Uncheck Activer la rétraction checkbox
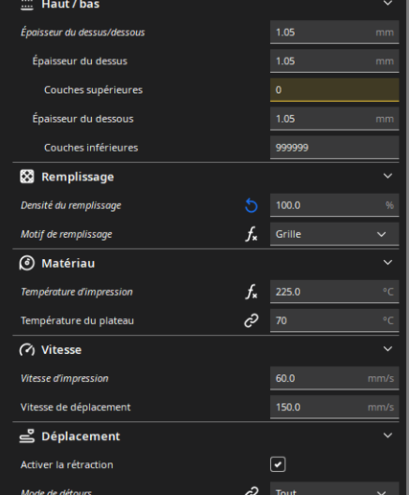Screen dimensions: 409x495 coord(278,464)
